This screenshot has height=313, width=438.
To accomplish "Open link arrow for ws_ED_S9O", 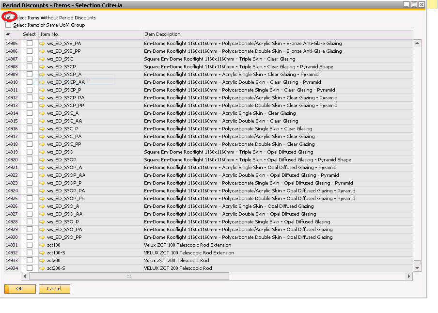I will pyautogui.click(x=42, y=152).
